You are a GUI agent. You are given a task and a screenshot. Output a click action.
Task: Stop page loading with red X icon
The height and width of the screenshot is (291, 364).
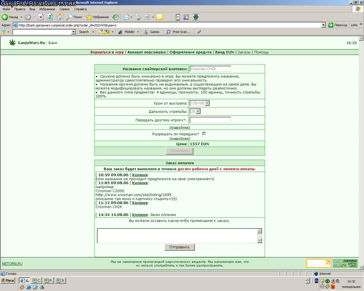(x=41, y=17)
